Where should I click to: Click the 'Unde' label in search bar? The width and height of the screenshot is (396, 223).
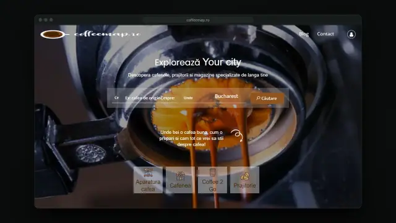[188, 98]
